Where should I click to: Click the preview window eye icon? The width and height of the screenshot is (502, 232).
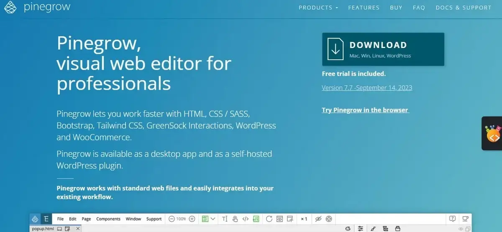click(279, 219)
